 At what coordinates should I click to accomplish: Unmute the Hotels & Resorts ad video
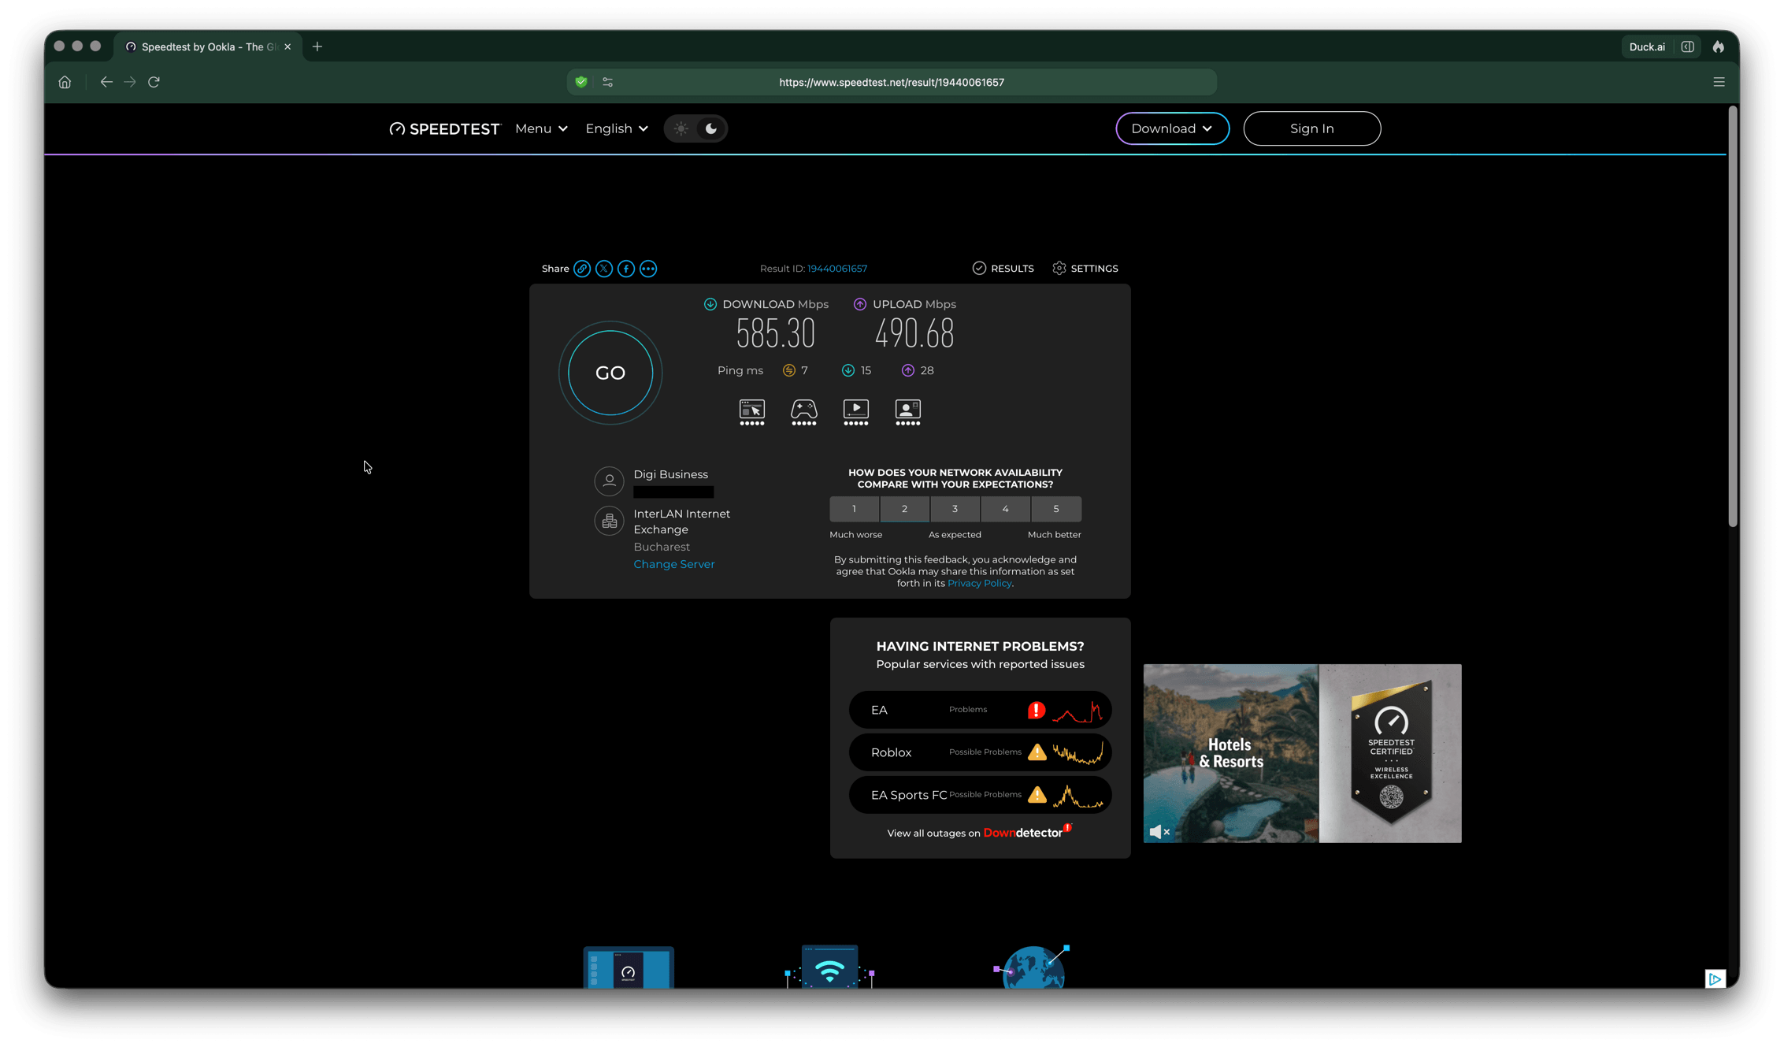coord(1159,831)
